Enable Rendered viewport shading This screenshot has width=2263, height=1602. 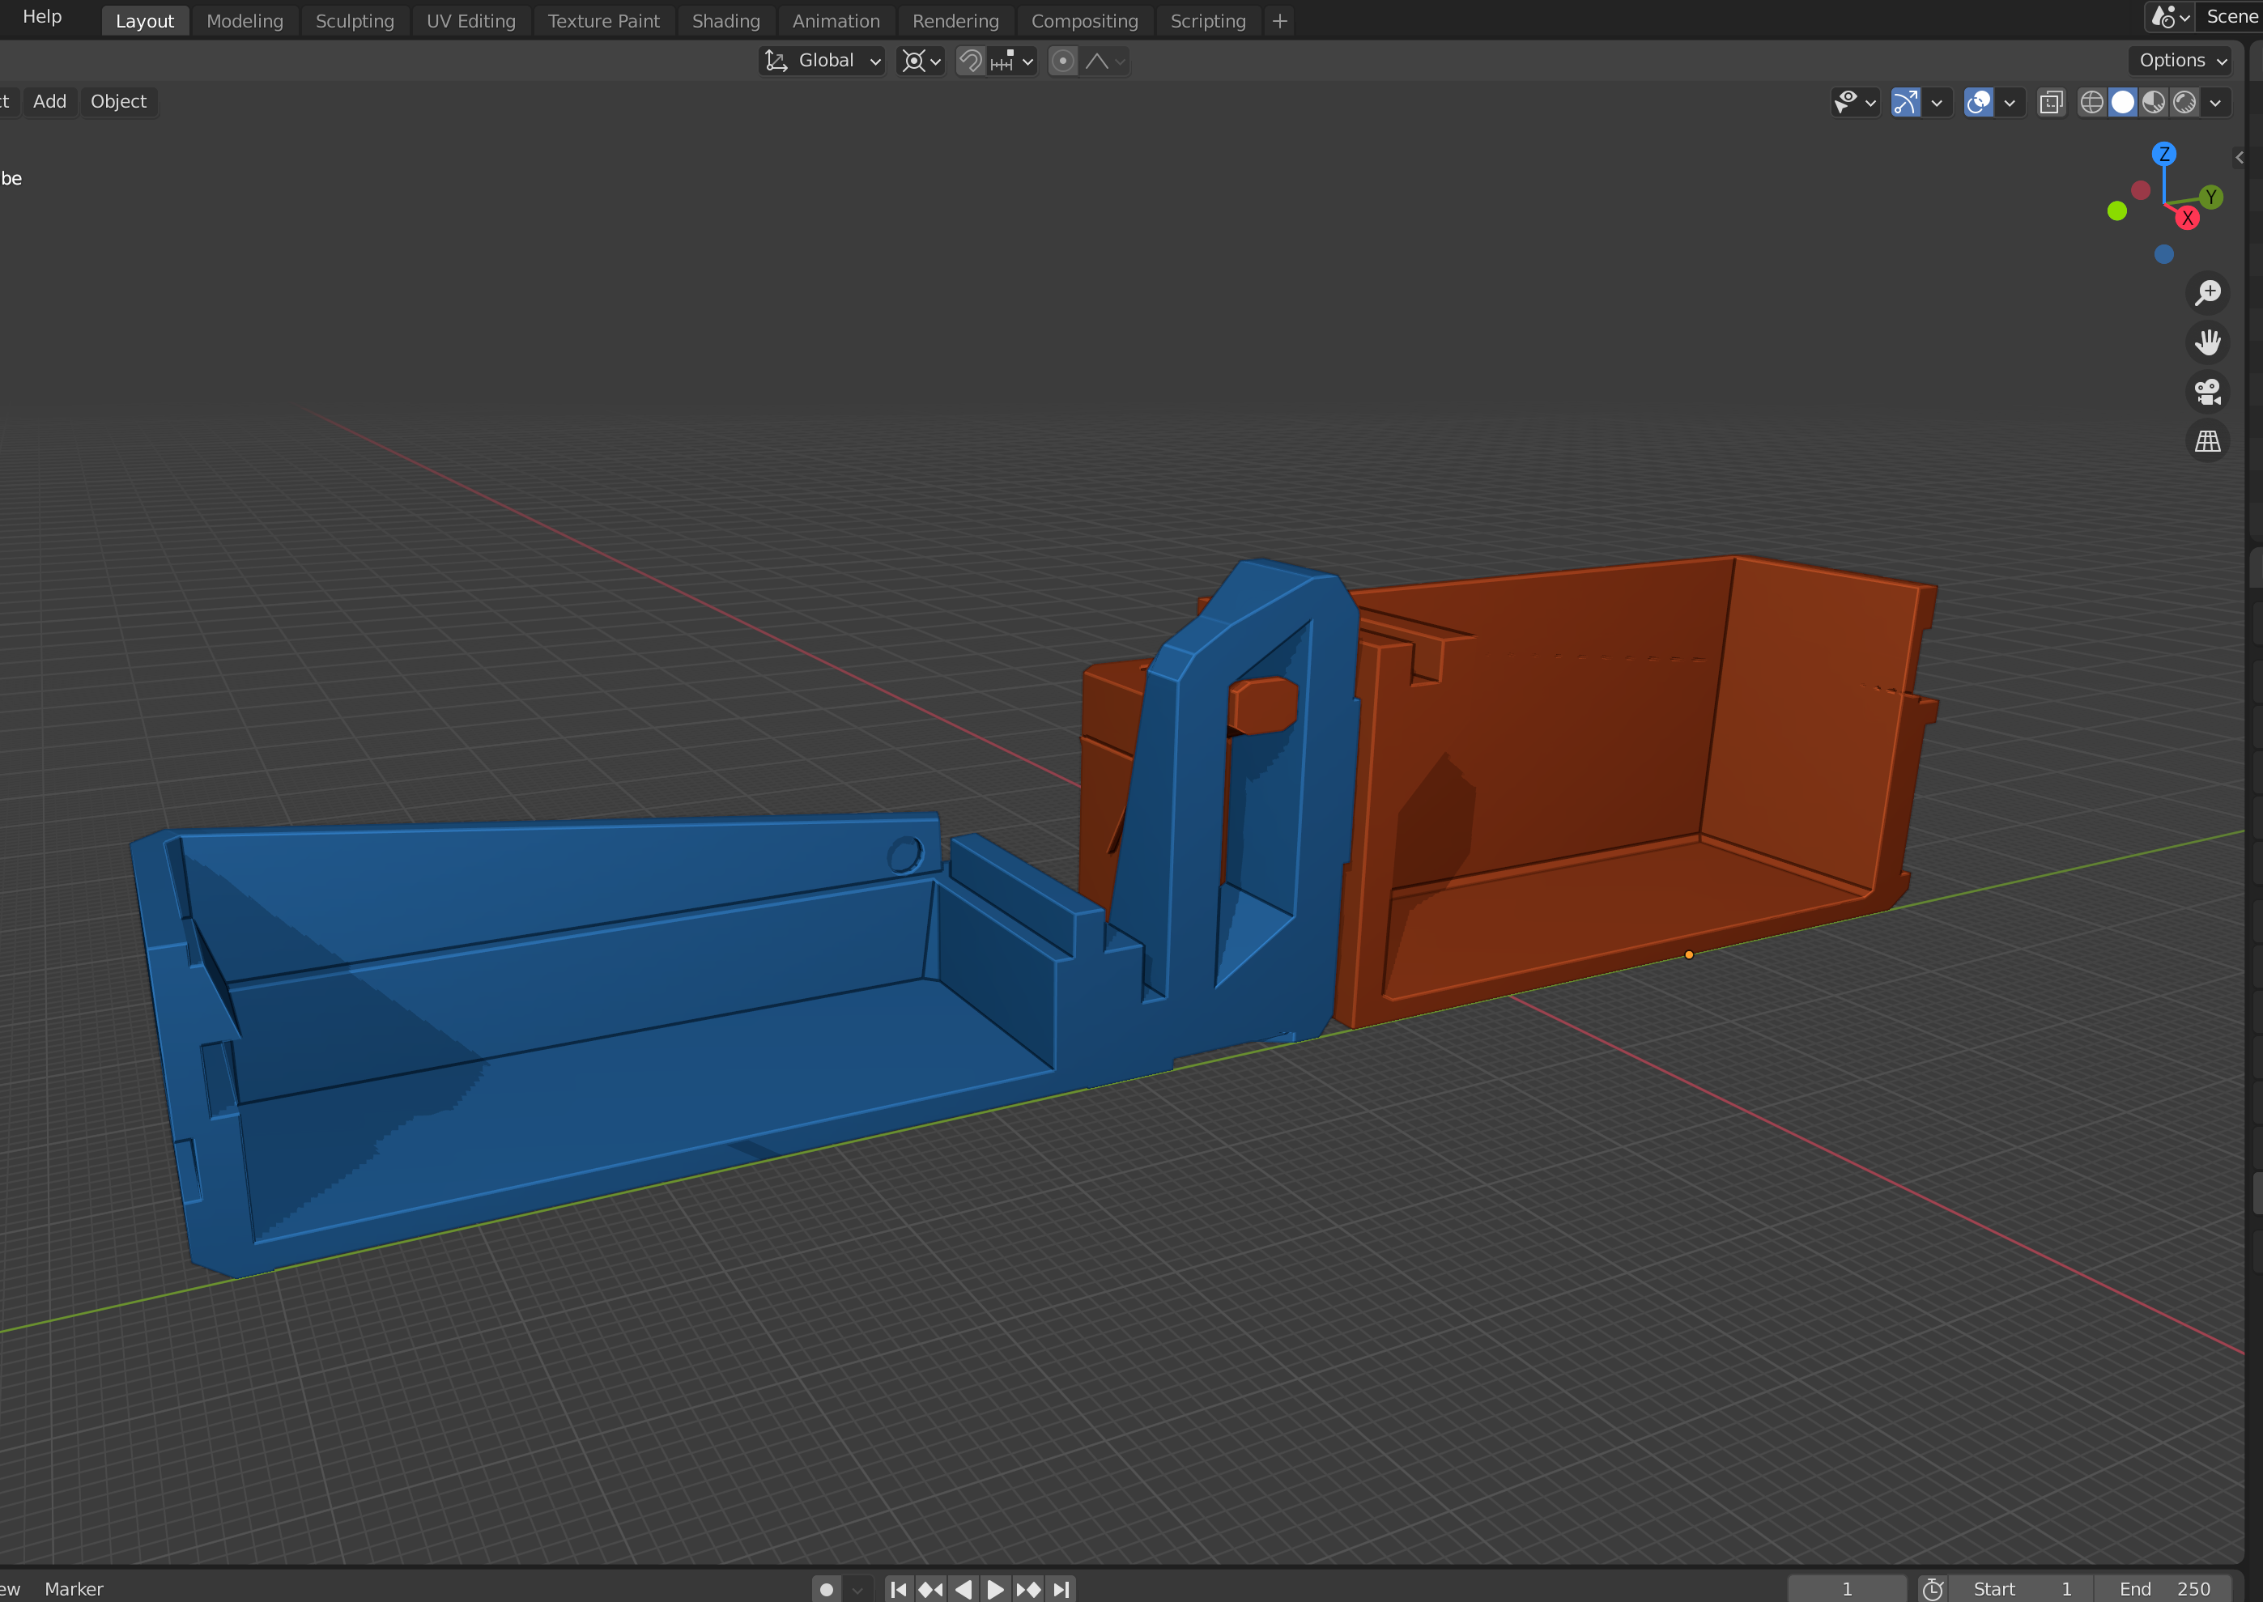pos(2183,102)
